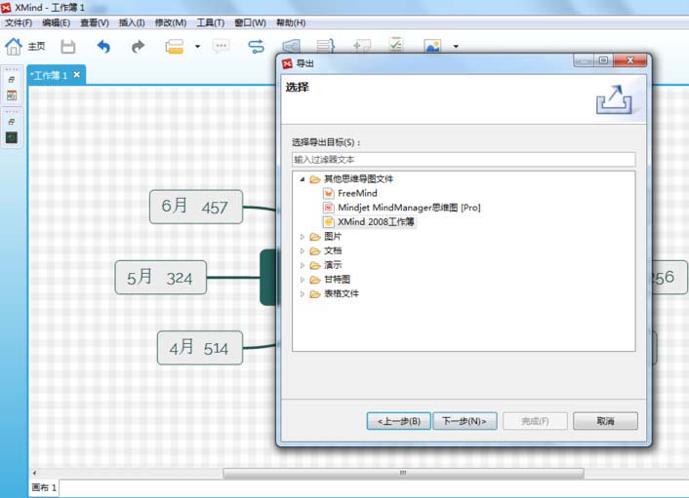This screenshot has width=689, height=498.
Task: Switch to the 画布 1 sheet tab
Action: click(x=44, y=488)
